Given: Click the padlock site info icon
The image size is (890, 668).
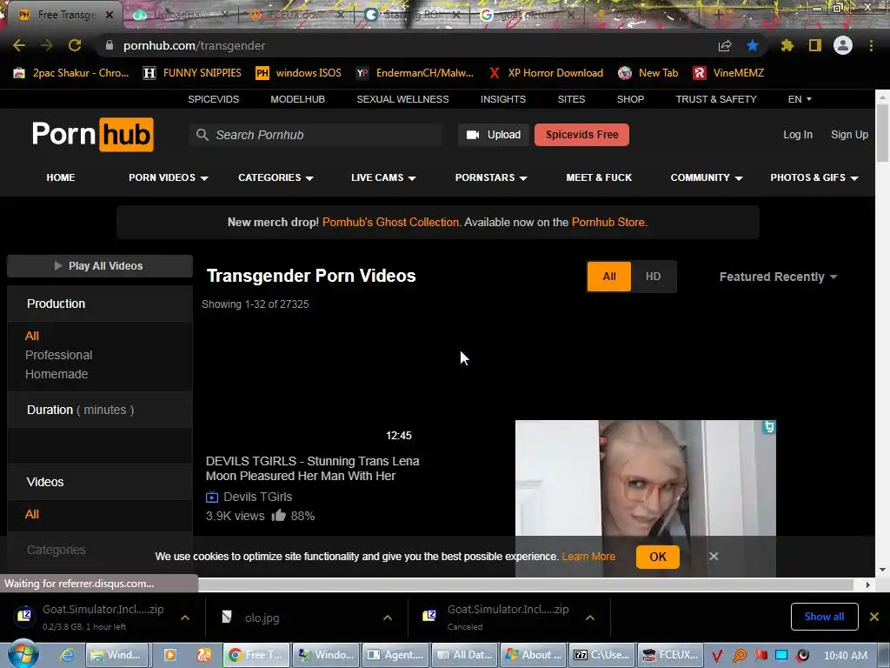Looking at the screenshot, I should pos(110,45).
